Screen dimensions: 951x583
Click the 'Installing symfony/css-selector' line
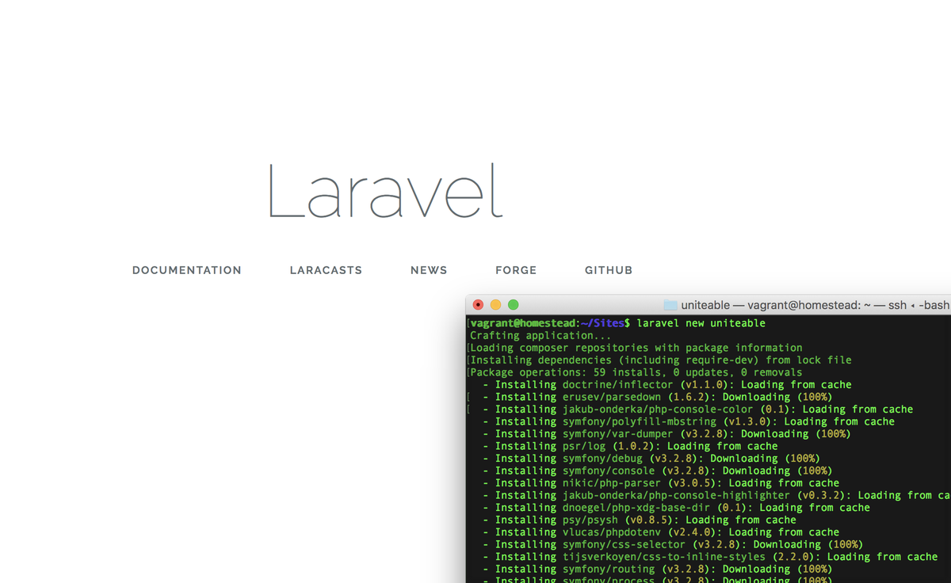673,544
